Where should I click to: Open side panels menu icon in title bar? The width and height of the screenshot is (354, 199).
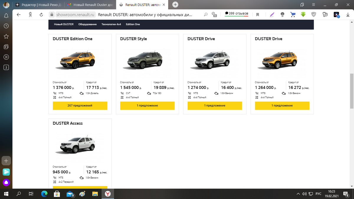point(302,5)
